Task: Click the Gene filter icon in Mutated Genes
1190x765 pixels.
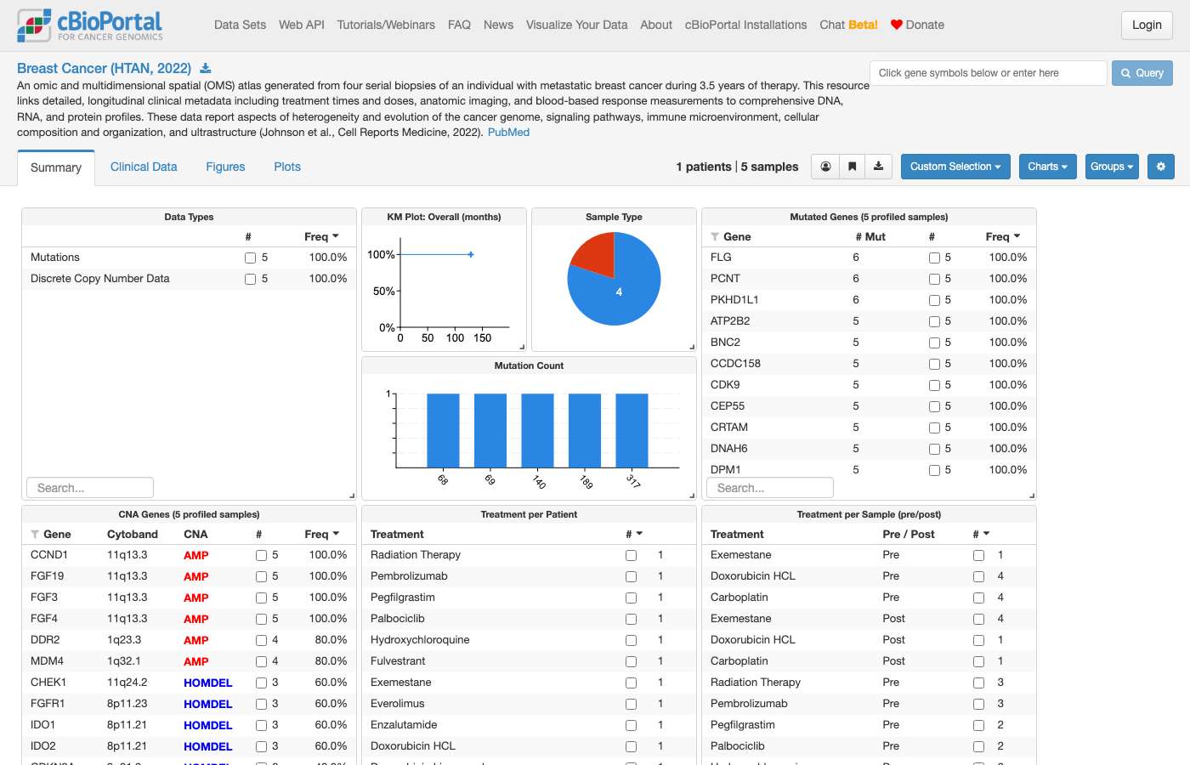Action: pyautogui.click(x=715, y=237)
